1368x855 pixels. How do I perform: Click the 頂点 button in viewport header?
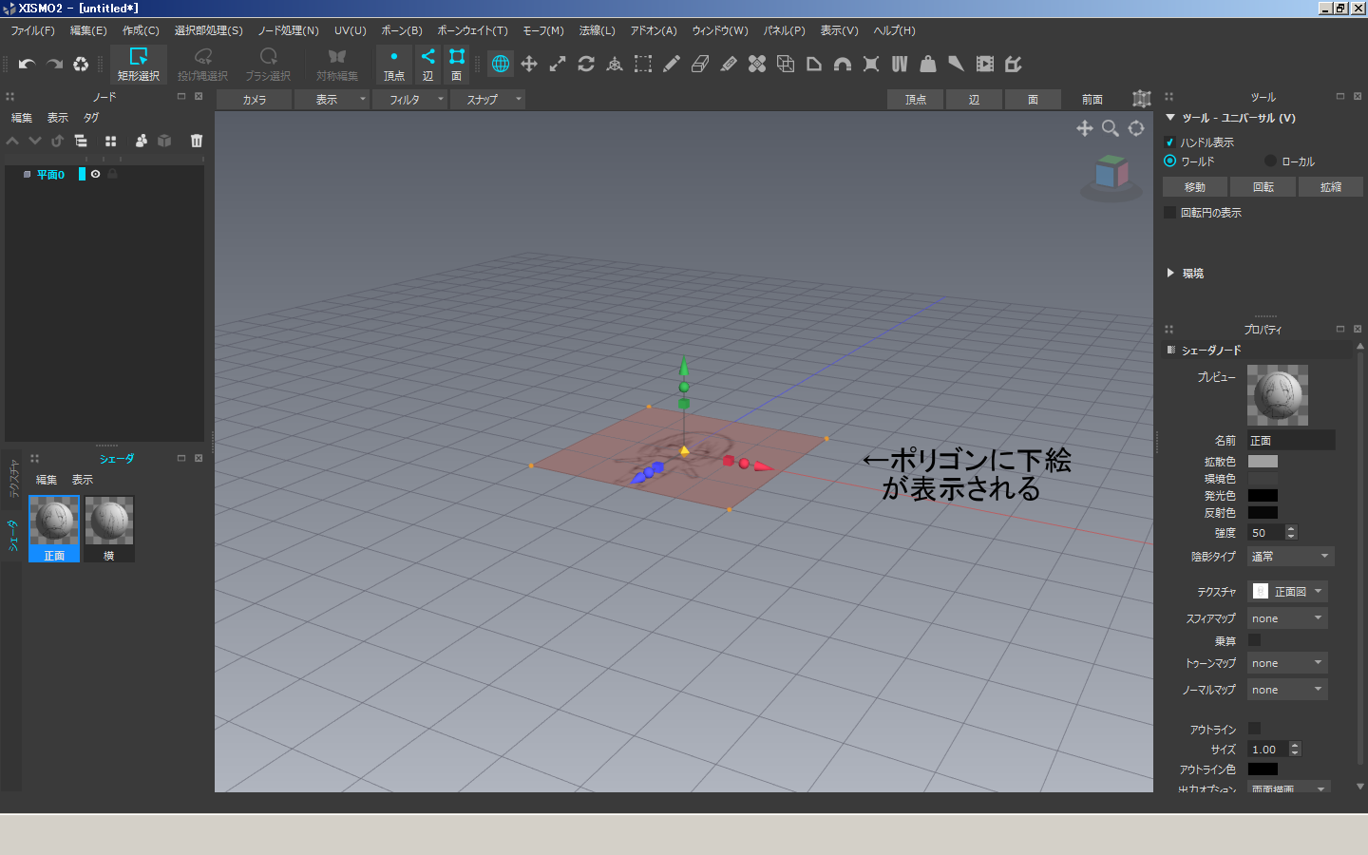tap(916, 99)
